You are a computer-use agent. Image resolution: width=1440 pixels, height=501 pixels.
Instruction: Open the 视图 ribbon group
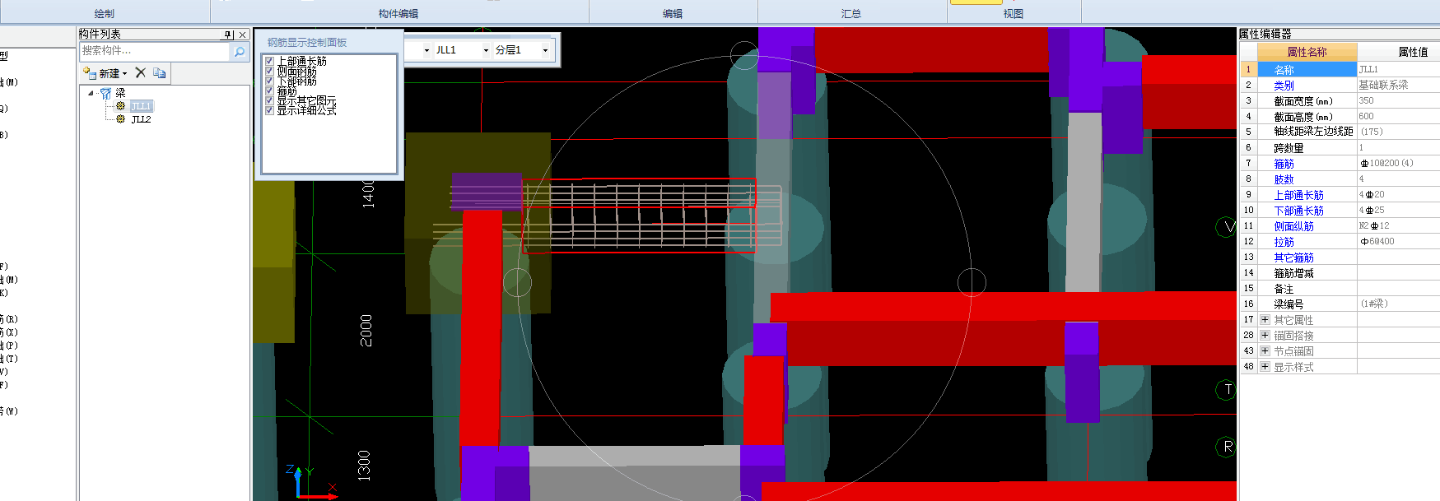coord(1014,13)
